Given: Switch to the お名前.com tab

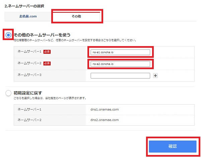Looking at the screenshot, I should pos(28,16).
